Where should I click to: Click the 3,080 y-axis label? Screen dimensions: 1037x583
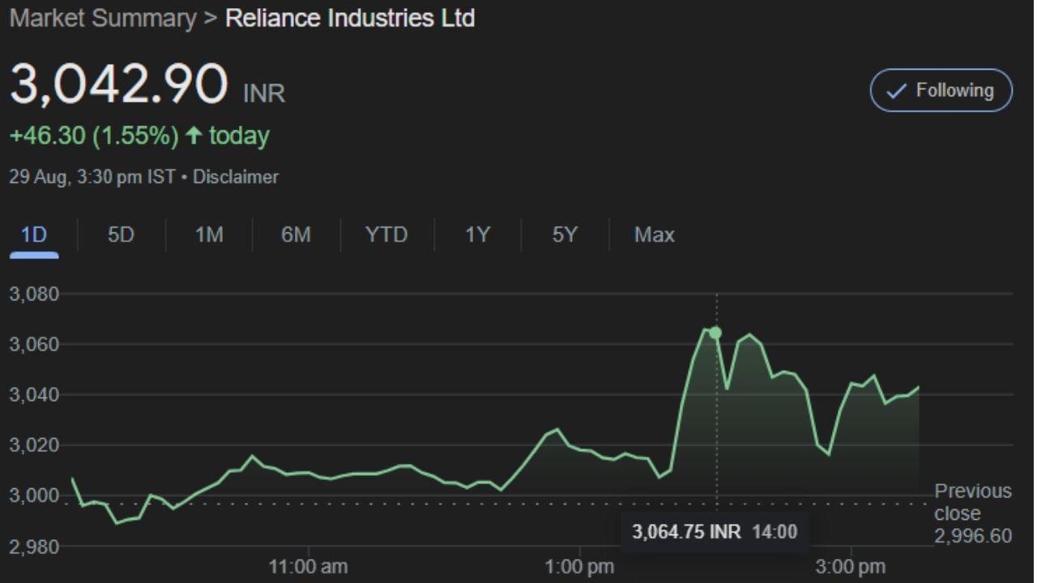tap(35, 294)
